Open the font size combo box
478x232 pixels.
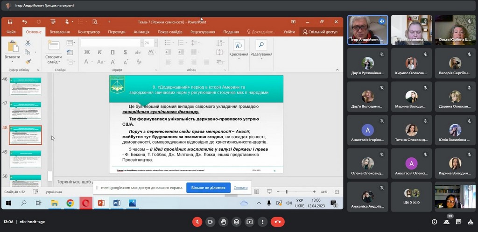click(x=149, y=42)
